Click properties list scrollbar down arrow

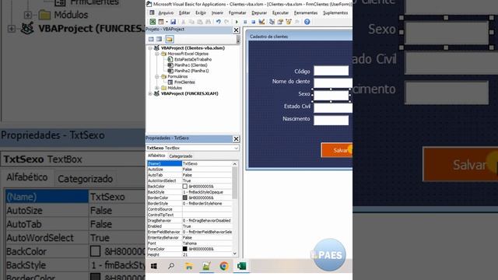[235, 254]
